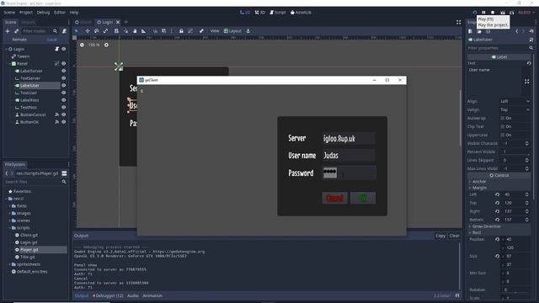This screenshot has height=303, width=539.
Task: Add a new node in Scene dock
Action: (x=8, y=31)
